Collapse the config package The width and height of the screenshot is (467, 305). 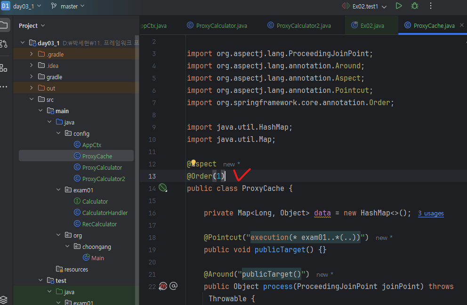pos(58,133)
